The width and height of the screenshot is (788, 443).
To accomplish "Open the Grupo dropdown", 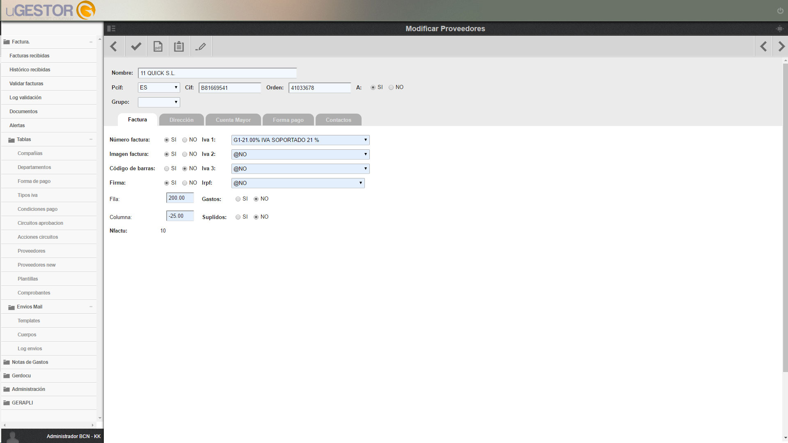I will (x=159, y=102).
